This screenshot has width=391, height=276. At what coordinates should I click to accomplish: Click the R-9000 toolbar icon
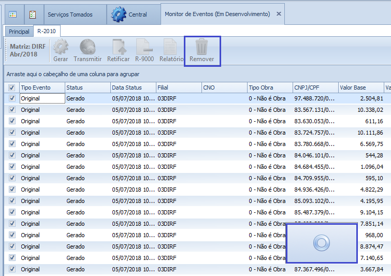(x=144, y=48)
